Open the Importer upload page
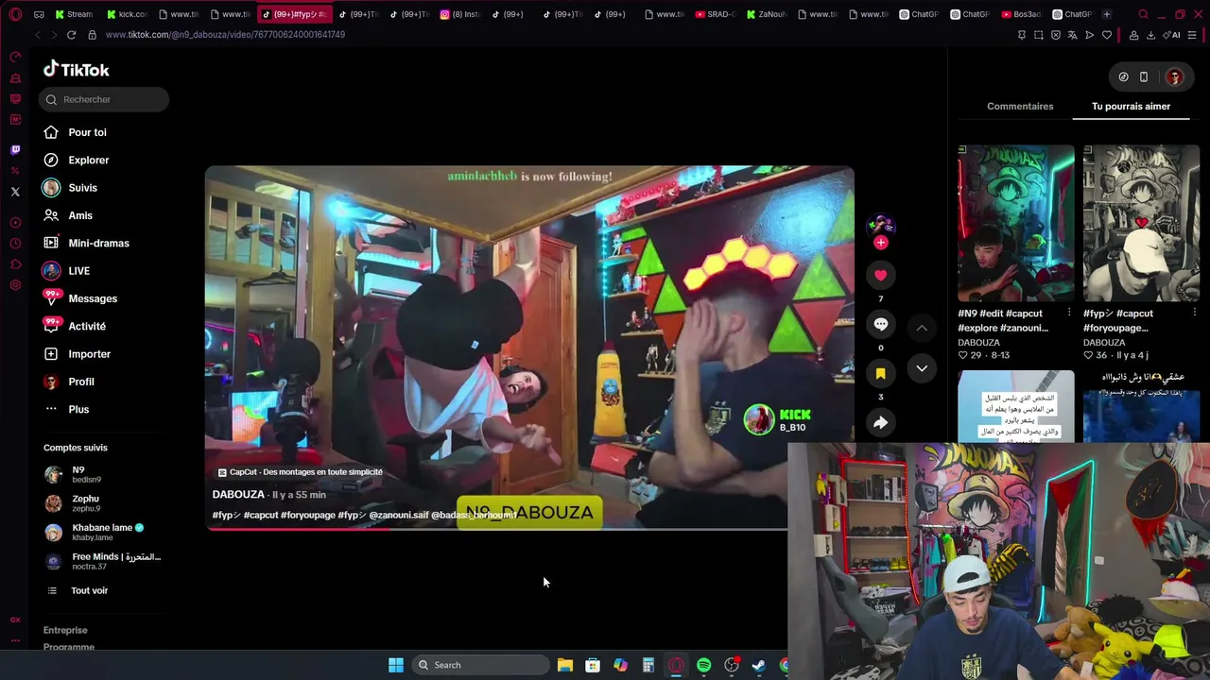The width and height of the screenshot is (1210, 680). [89, 353]
